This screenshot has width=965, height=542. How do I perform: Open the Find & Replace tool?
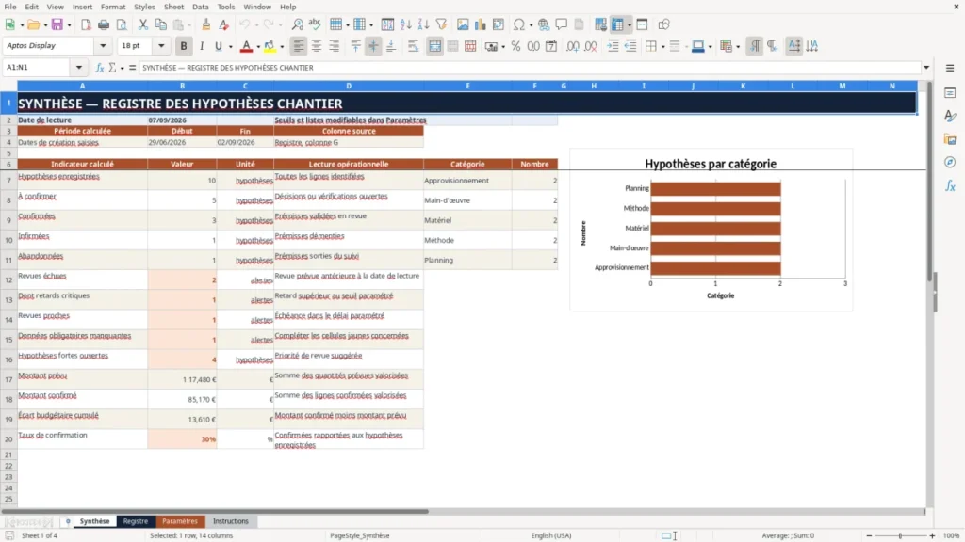[297, 24]
